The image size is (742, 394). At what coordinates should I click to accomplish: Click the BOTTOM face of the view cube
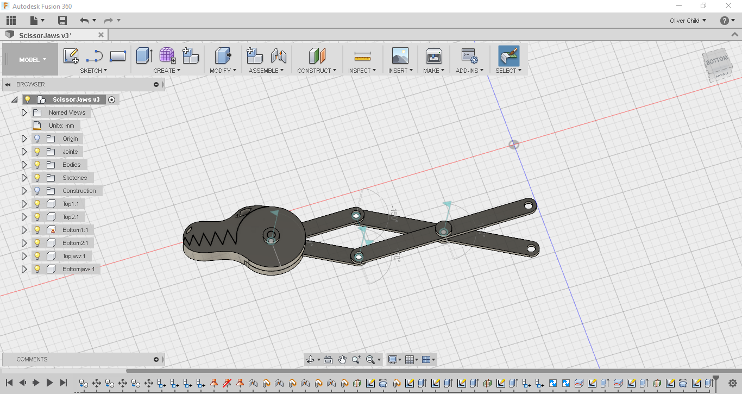pyautogui.click(x=716, y=60)
